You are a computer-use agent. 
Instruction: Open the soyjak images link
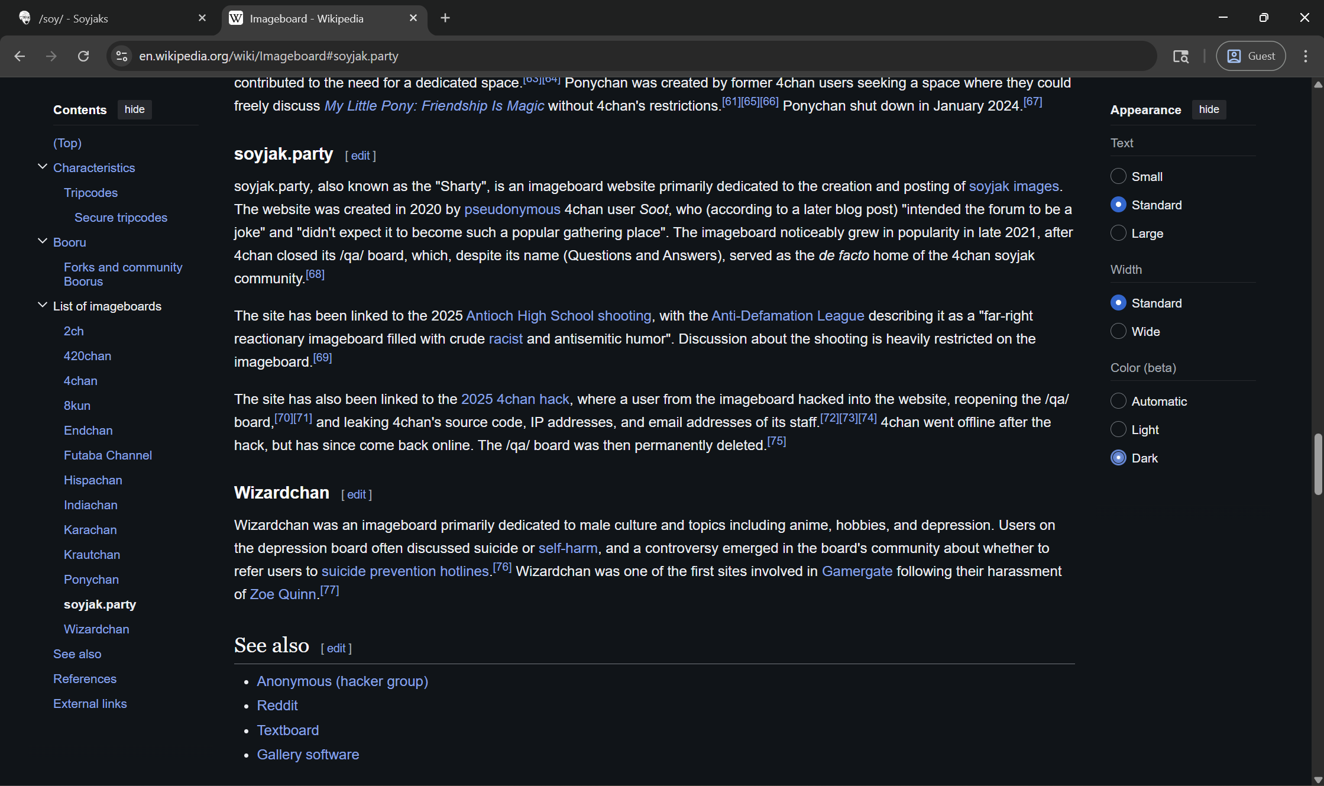click(1014, 186)
